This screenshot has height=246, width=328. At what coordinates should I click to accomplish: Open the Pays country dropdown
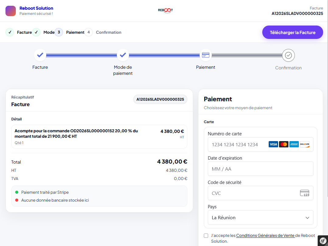click(260, 218)
